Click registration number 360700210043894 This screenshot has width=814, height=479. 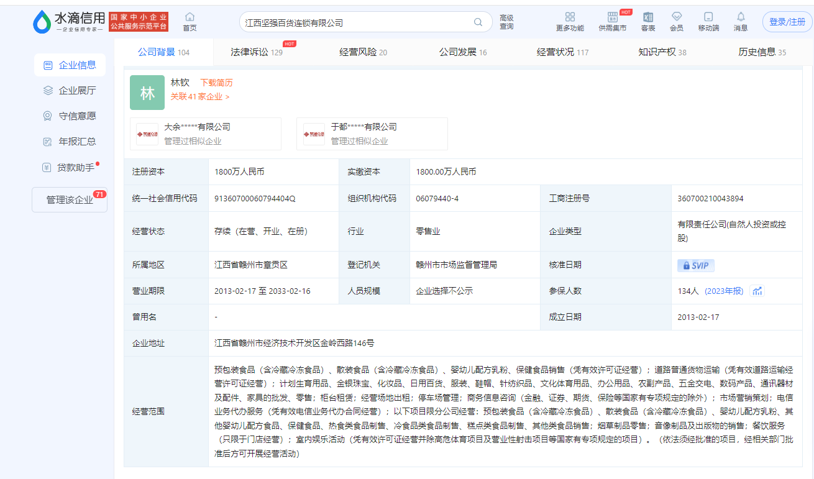point(710,199)
